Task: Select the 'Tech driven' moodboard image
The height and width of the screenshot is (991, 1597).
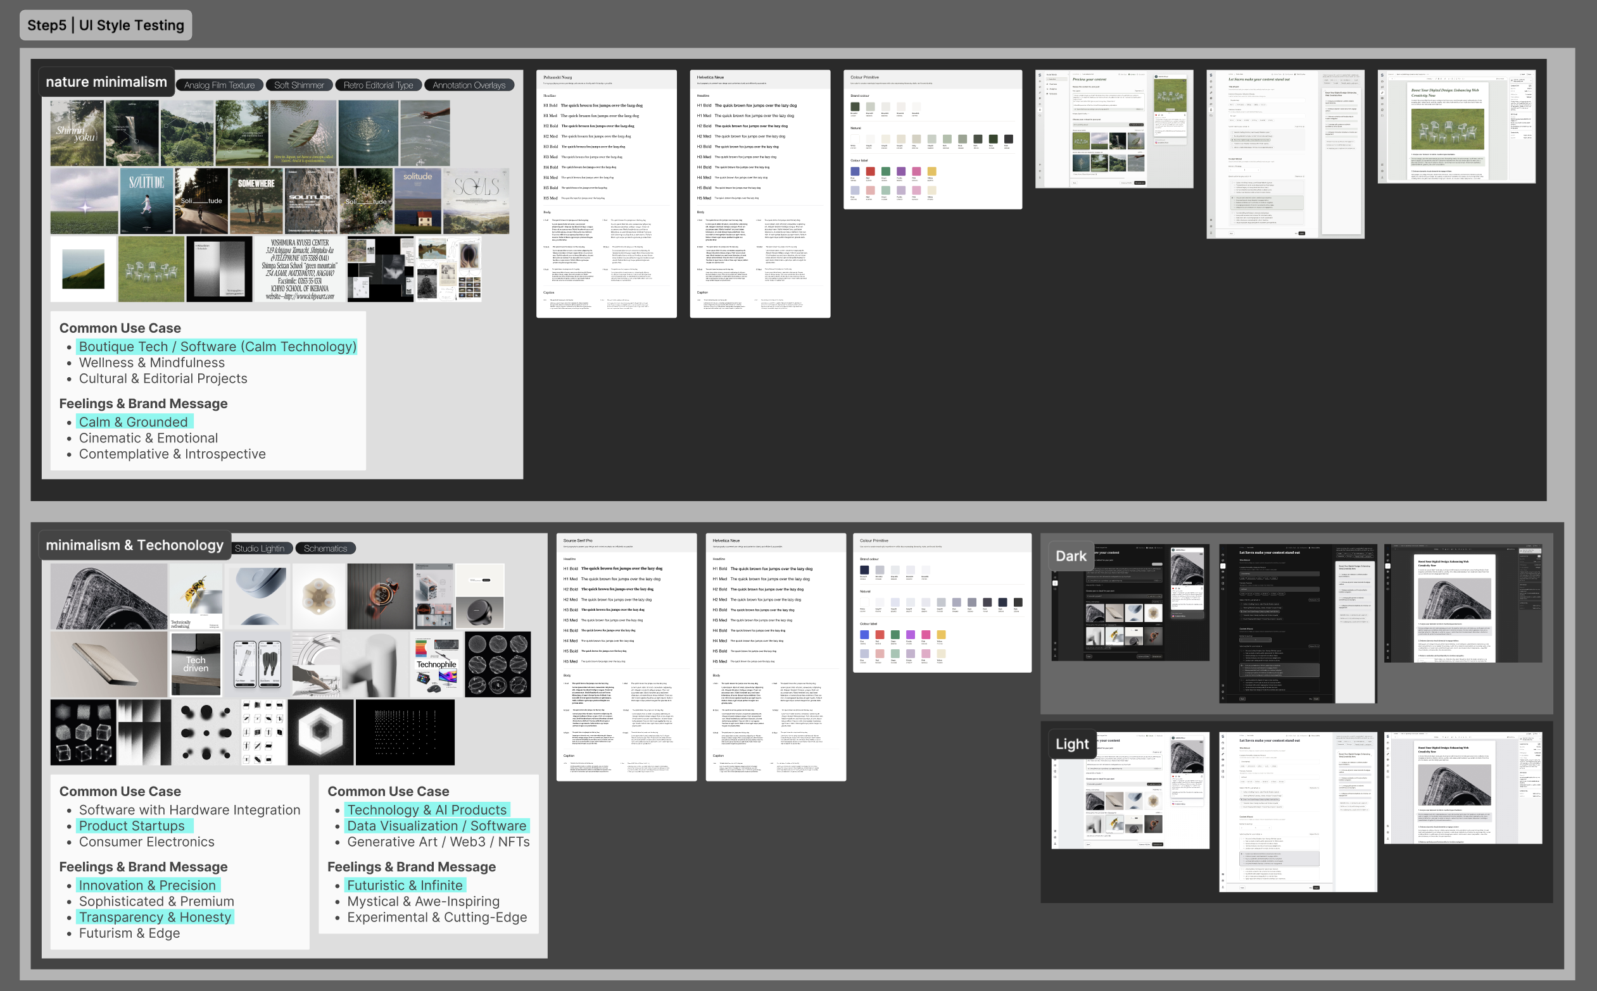Action: click(x=196, y=664)
